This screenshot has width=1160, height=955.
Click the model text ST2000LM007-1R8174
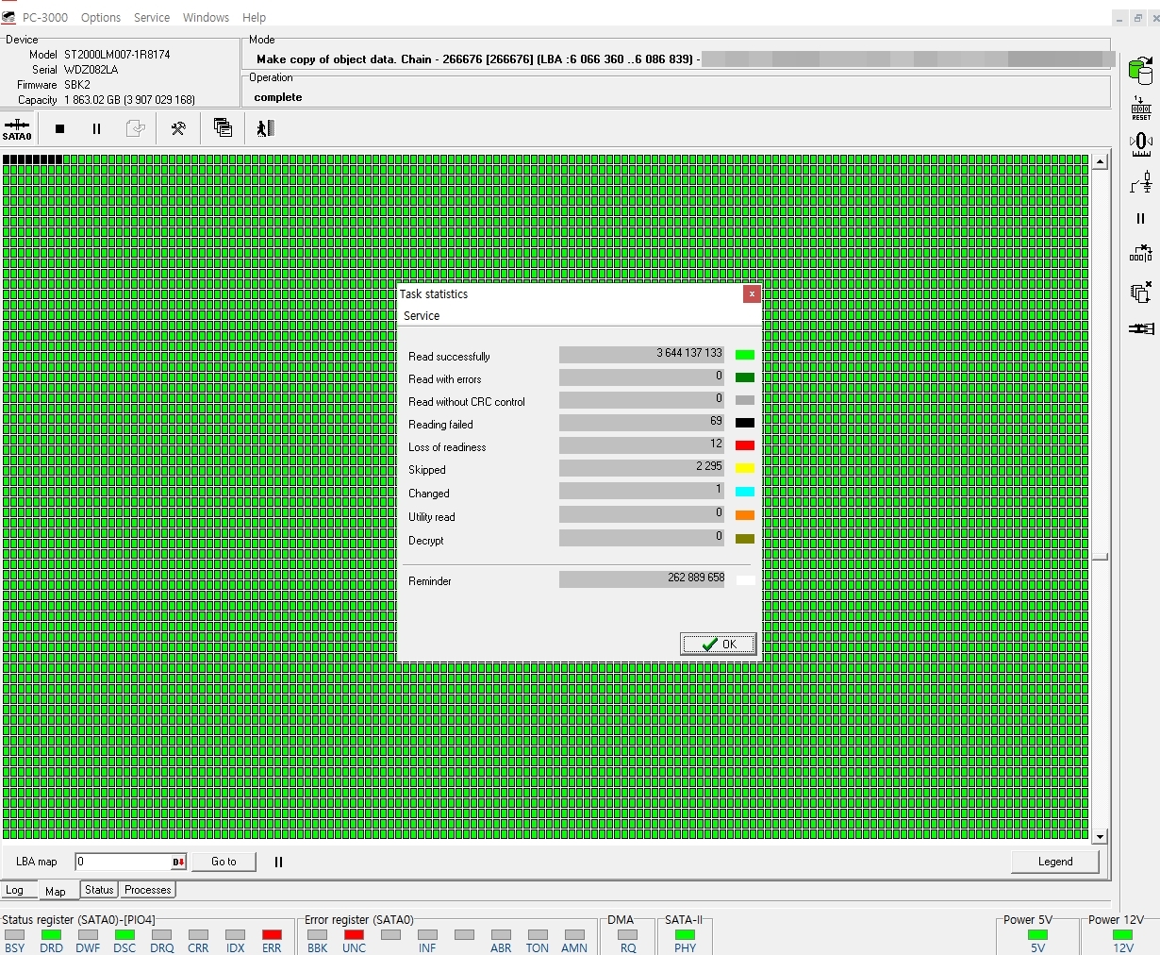click(x=117, y=55)
